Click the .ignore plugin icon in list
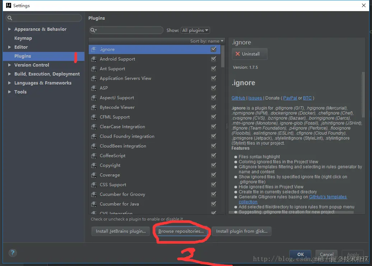 (94, 49)
